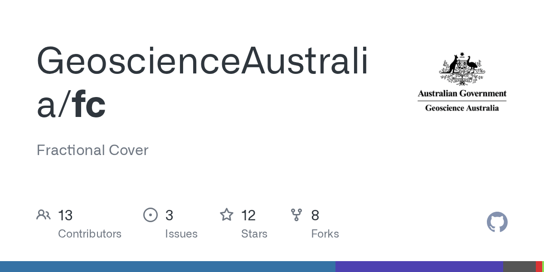Viewport: 544px width, 272px height.
Task: Click the 'Geoscience Australia' text under the crest
Action: 462,108
